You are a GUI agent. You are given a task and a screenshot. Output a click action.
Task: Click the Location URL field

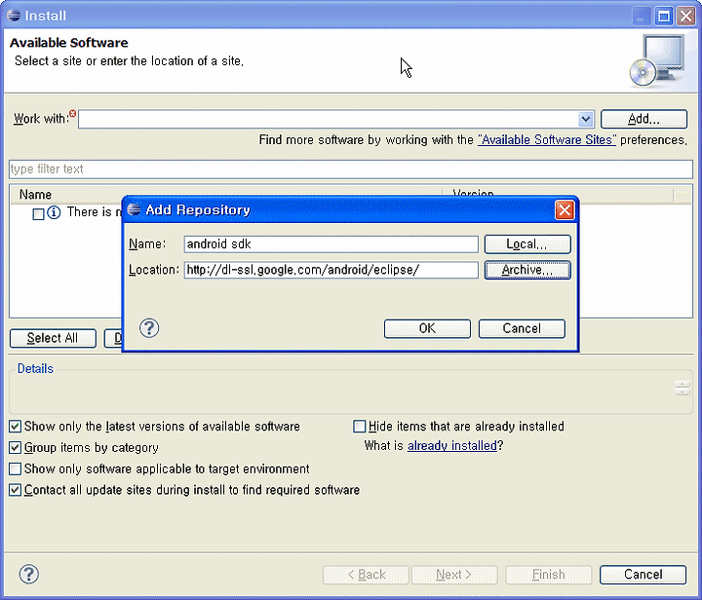point(331,270)
